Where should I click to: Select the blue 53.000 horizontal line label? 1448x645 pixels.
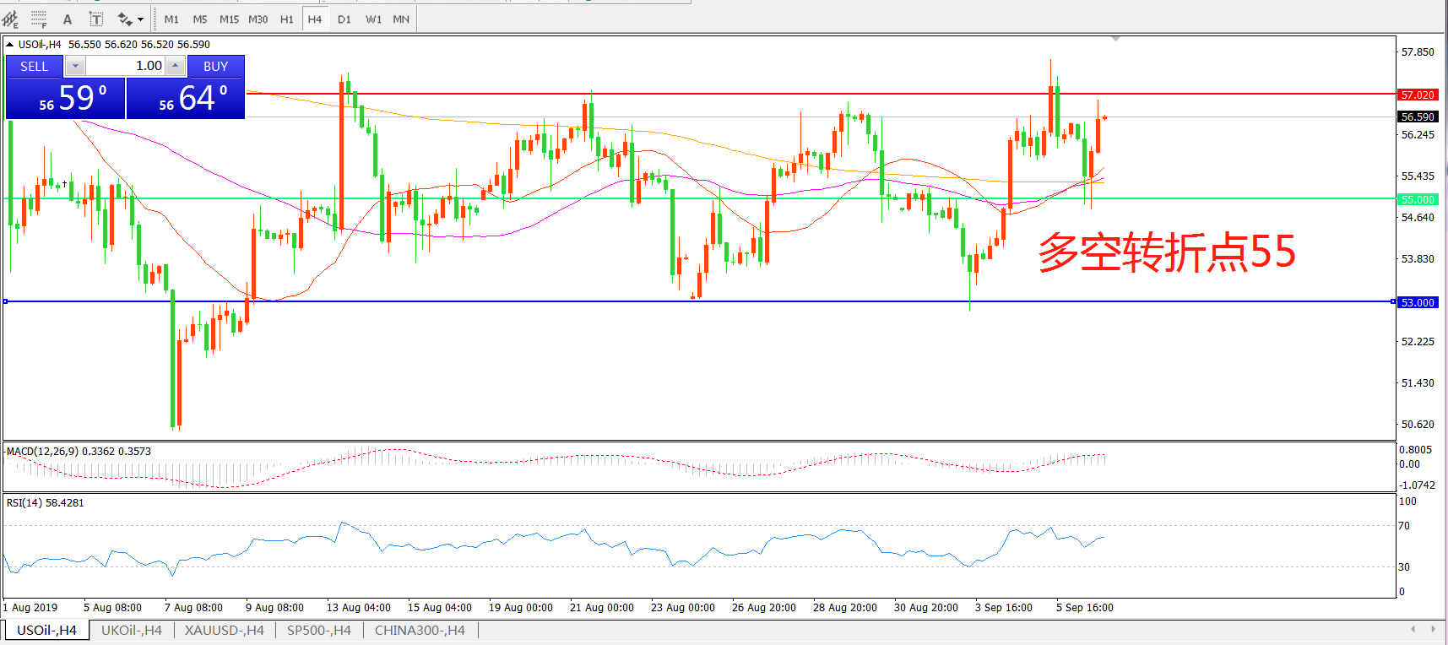pos(1417,302)
